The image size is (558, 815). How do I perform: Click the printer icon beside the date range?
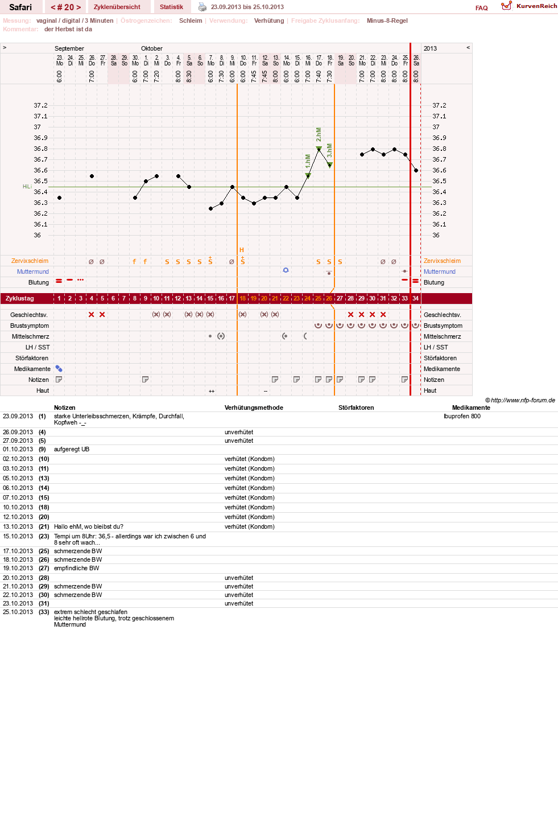coord(202,7)
